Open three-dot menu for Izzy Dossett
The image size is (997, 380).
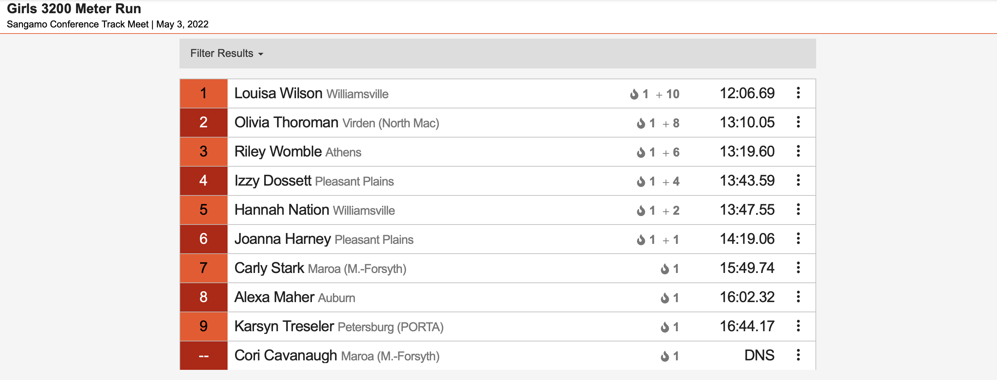[798, 180]
